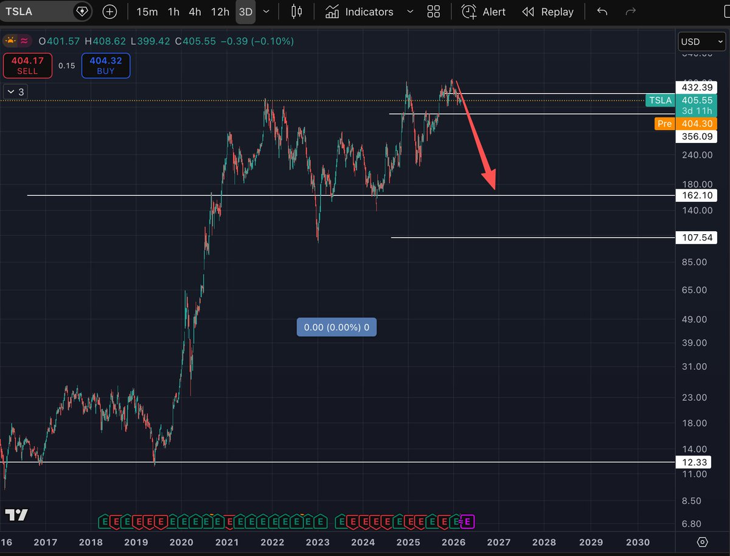Viewport: 730px width, 556px height.
Task: Expand the favorite indicators chevron
Action: (409, 12)
